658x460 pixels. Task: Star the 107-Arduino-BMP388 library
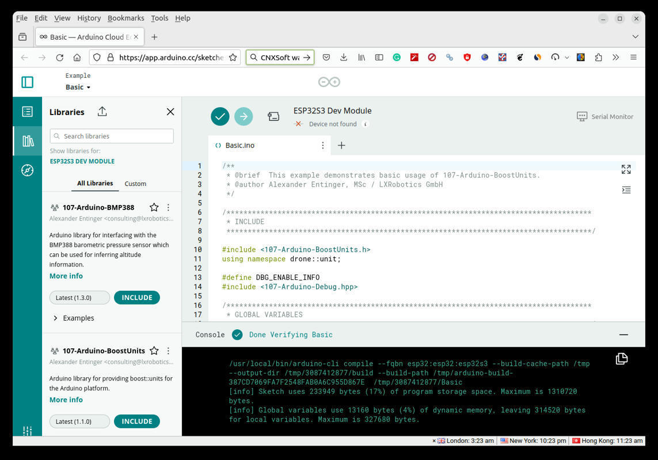coord(154,207)
